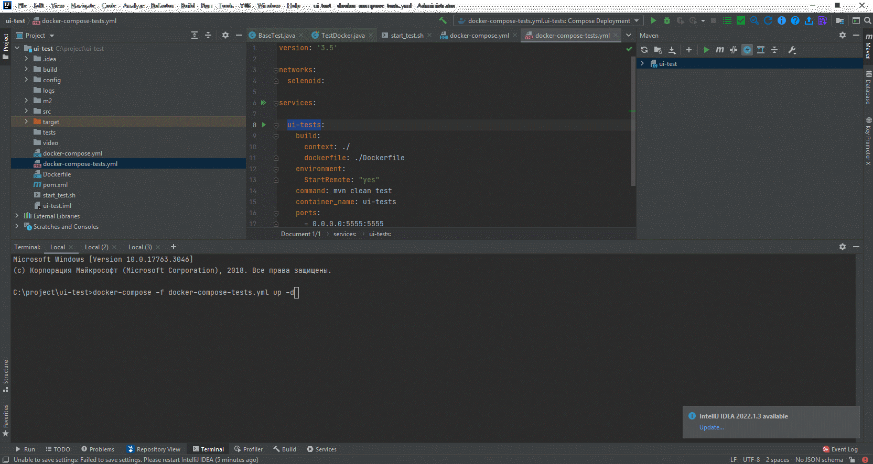
Task: Click the Update... link in the notification
Action: pyautogui.click(x=712, y=427)
